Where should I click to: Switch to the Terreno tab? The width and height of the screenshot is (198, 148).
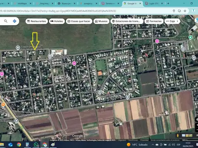tap(111, 3)
